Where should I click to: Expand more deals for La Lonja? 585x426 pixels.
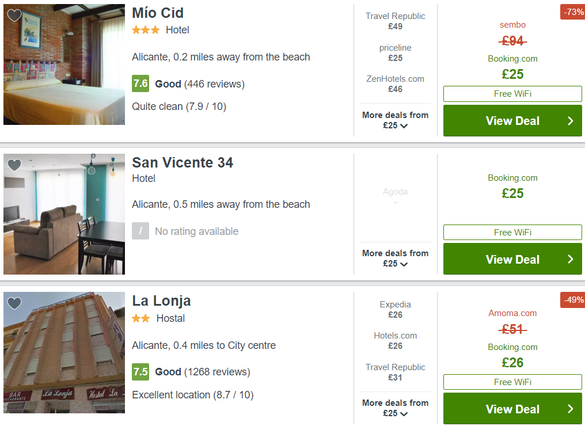coord(395,408)
